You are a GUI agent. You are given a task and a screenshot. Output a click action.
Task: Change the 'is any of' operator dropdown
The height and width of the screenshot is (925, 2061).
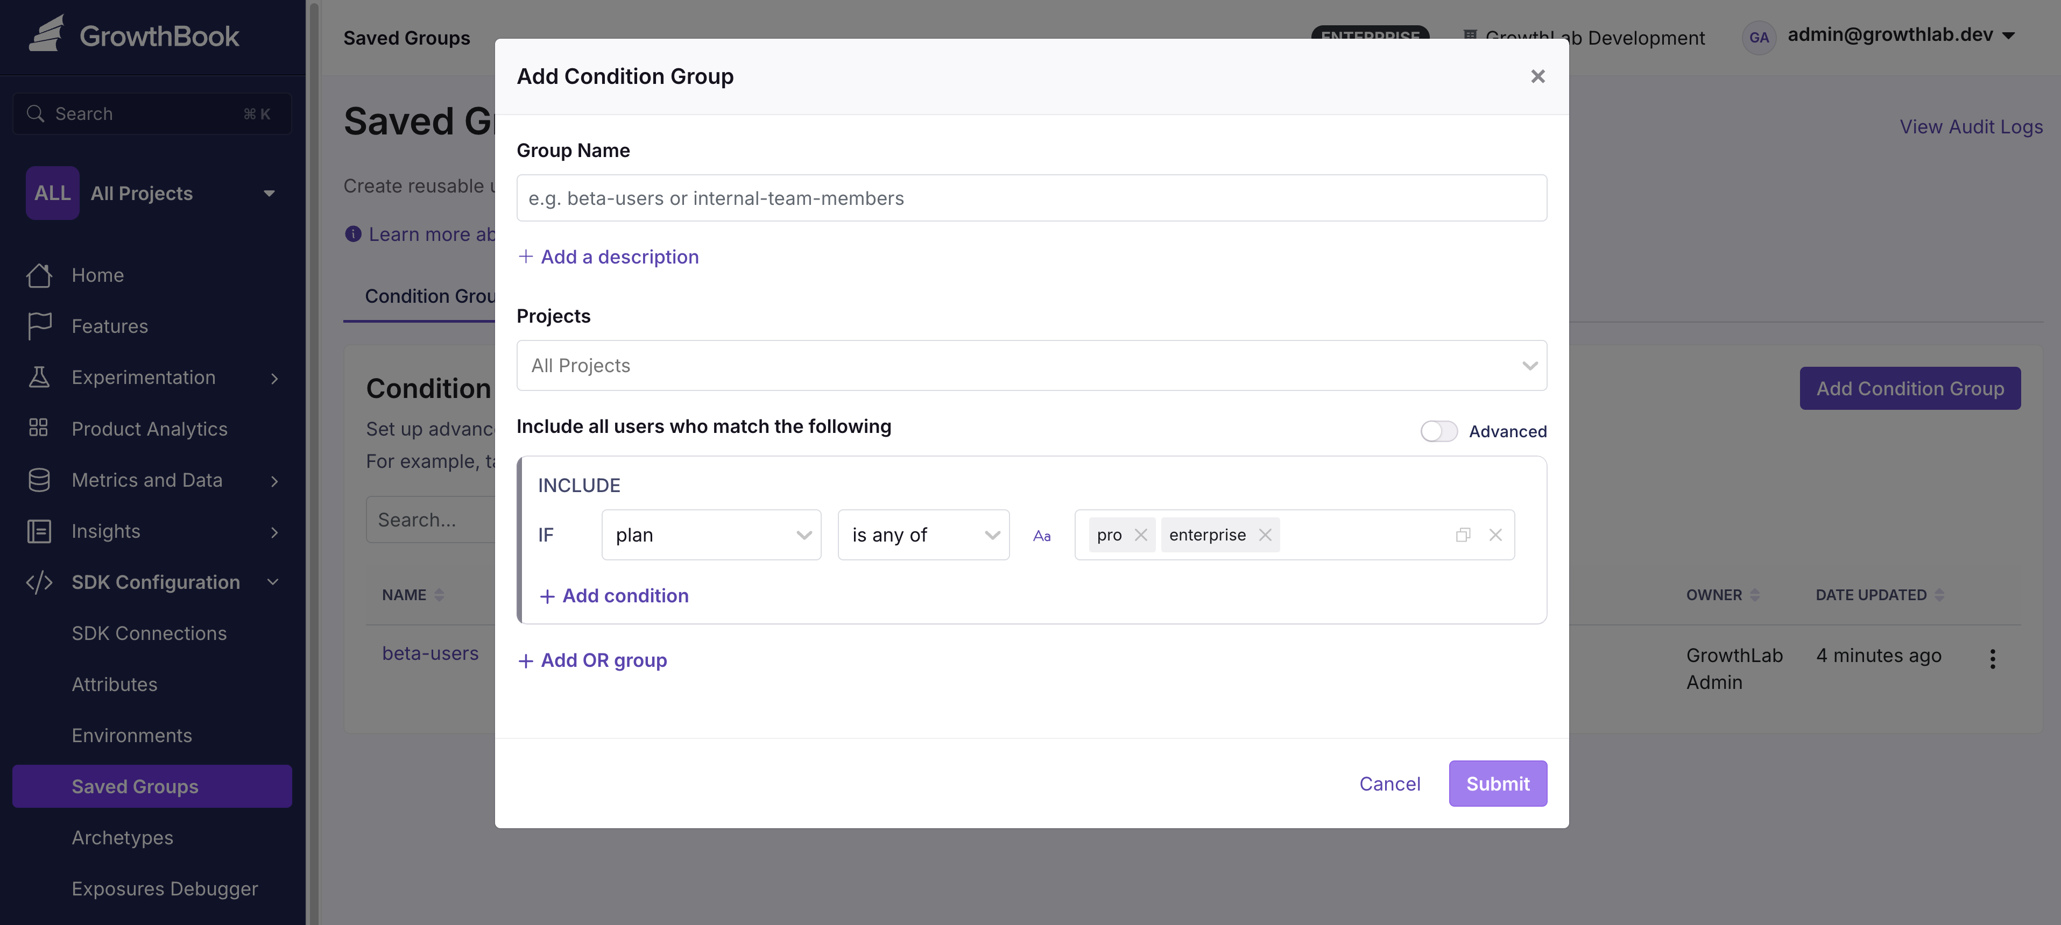point(923,535)
